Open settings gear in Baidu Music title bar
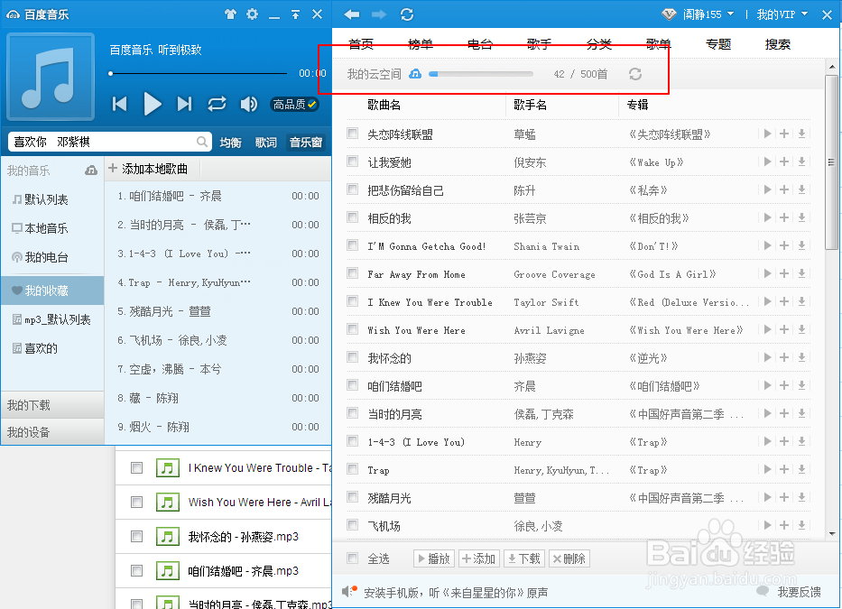 (x=252, y=14)
